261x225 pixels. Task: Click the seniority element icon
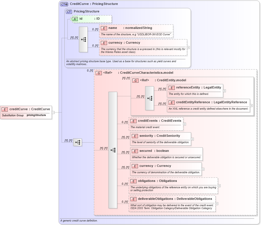(135, 136)
